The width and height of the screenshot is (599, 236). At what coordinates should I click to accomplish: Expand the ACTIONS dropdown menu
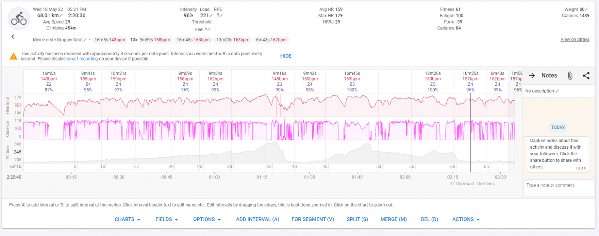[x=466, y=220]
